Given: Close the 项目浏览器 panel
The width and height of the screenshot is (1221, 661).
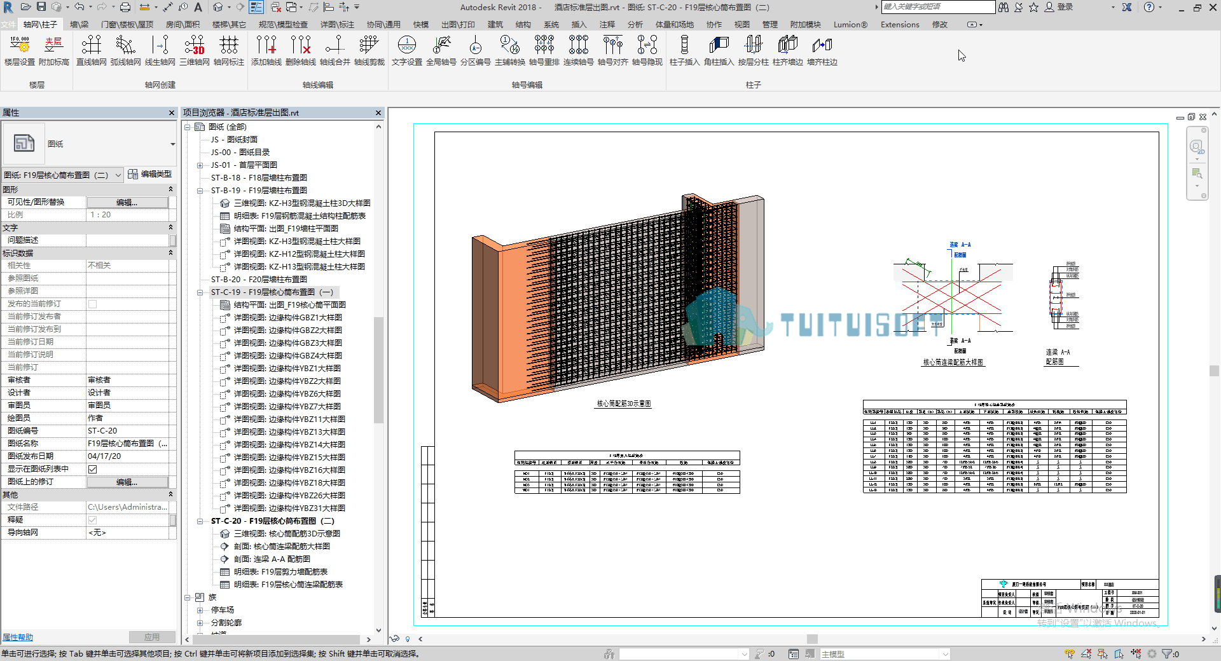Looking at the screenshot, I should [378, 112].
